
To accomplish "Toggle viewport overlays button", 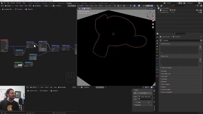I will (139, 6).
